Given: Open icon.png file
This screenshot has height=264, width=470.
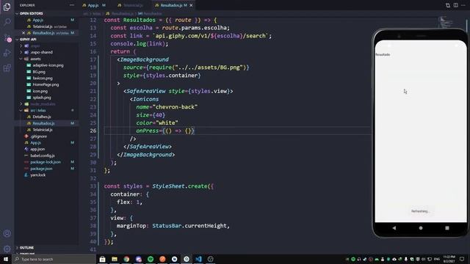Looking at the screenshot, I should 40,91.
